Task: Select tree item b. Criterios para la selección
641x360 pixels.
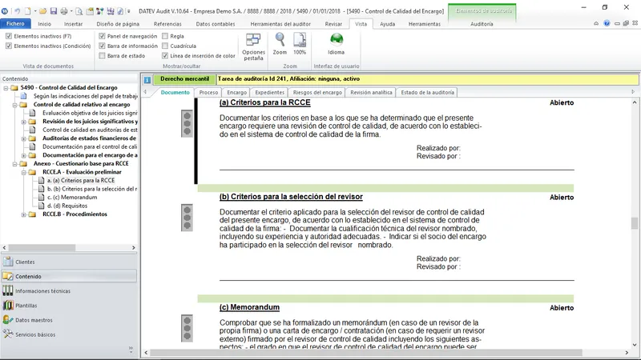Action: [x=92, y=189]
